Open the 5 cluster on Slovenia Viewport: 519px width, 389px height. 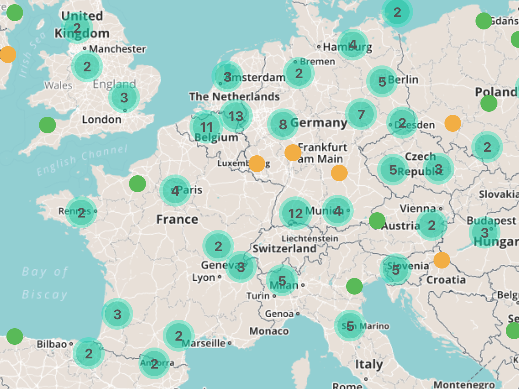(395, 270)
